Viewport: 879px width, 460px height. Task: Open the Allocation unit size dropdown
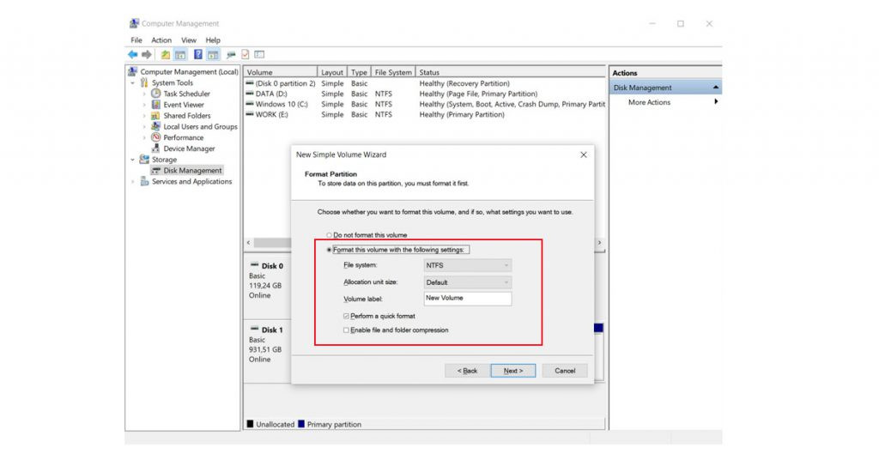tap(468, 282)
